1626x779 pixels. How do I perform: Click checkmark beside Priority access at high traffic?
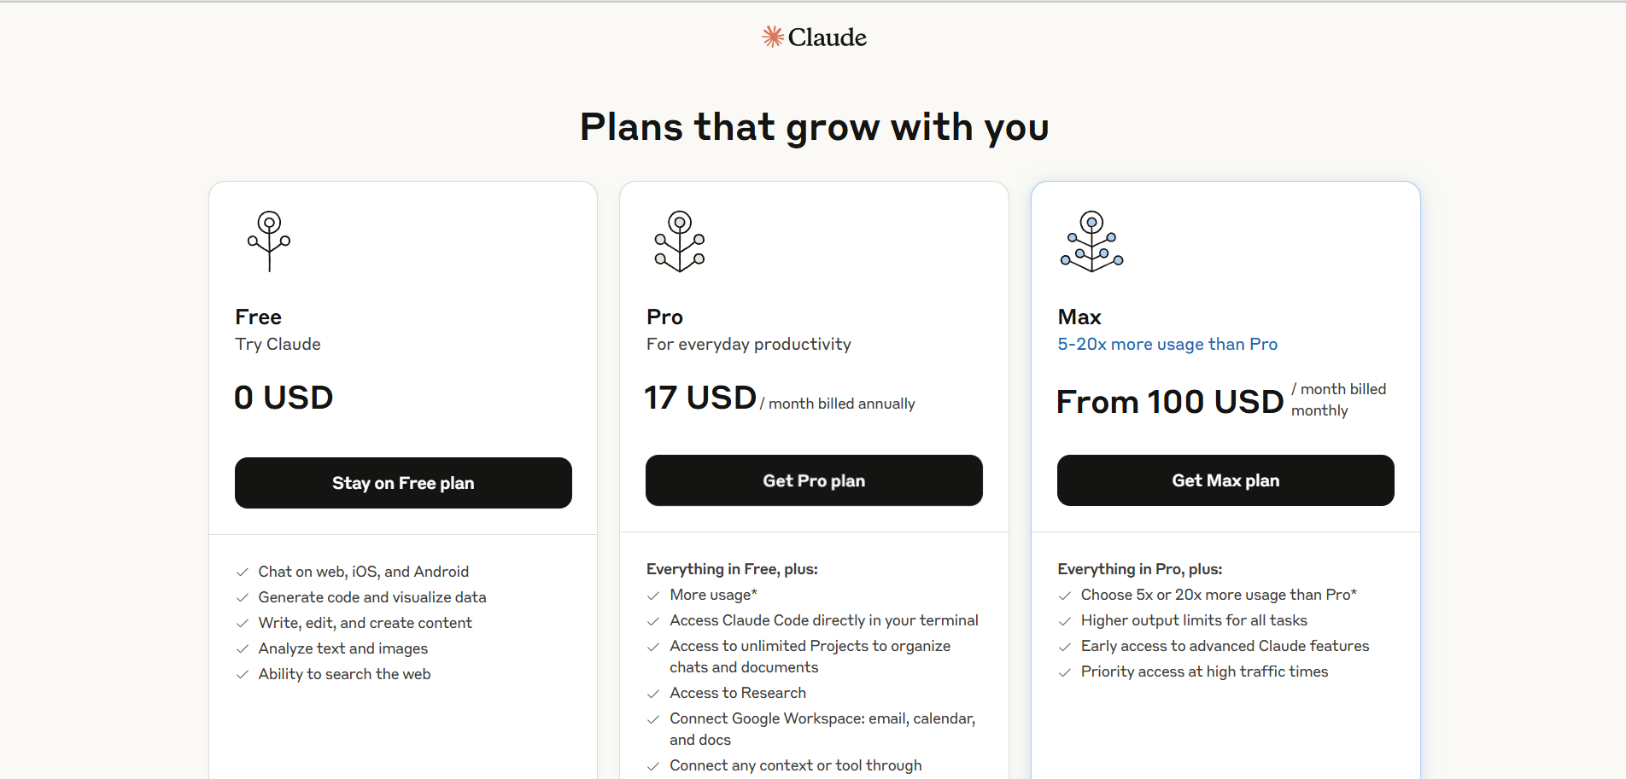tap(1065, 672)
